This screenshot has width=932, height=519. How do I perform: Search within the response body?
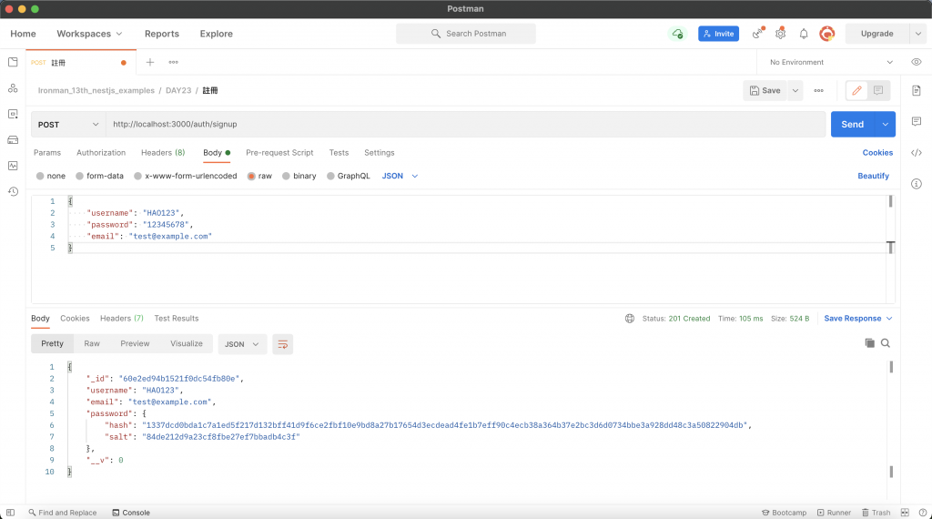tap(885, 343)
